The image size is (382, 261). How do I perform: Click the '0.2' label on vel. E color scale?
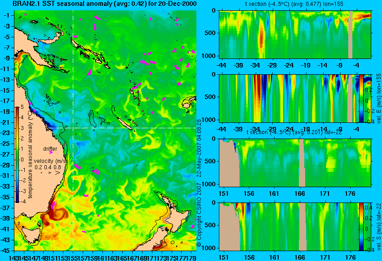tap(369, 90)
